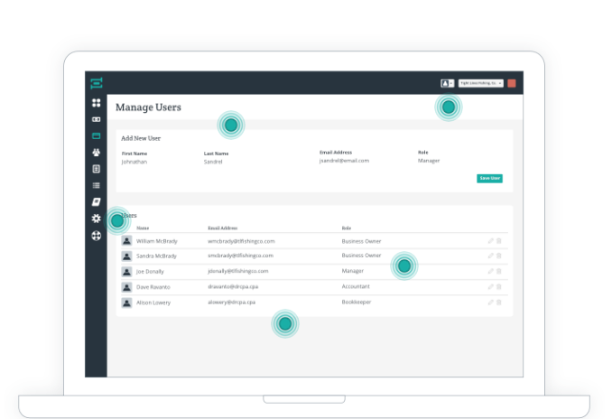Click the app logo at top left
Screen dimensions: 612x419
pyautogui.click(x=96, y=83)
